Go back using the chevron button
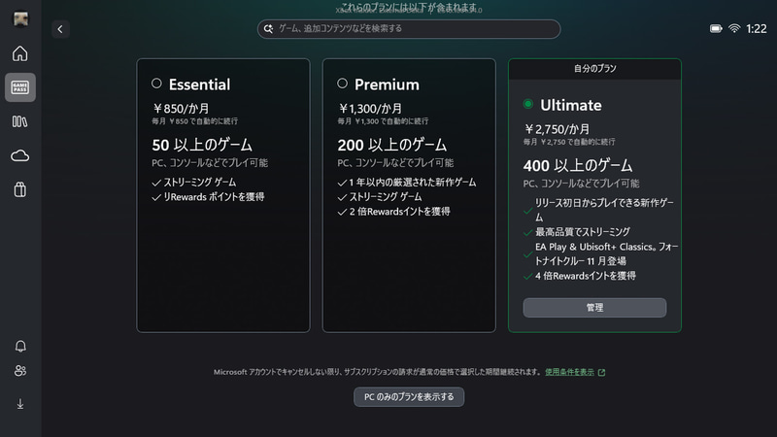777x437 pixels. (60, 29)
